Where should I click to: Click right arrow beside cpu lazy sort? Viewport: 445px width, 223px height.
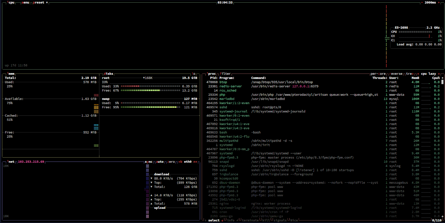click(439, 74)
